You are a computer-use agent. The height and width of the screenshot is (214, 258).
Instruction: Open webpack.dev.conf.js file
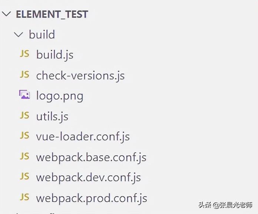point(88,178)
